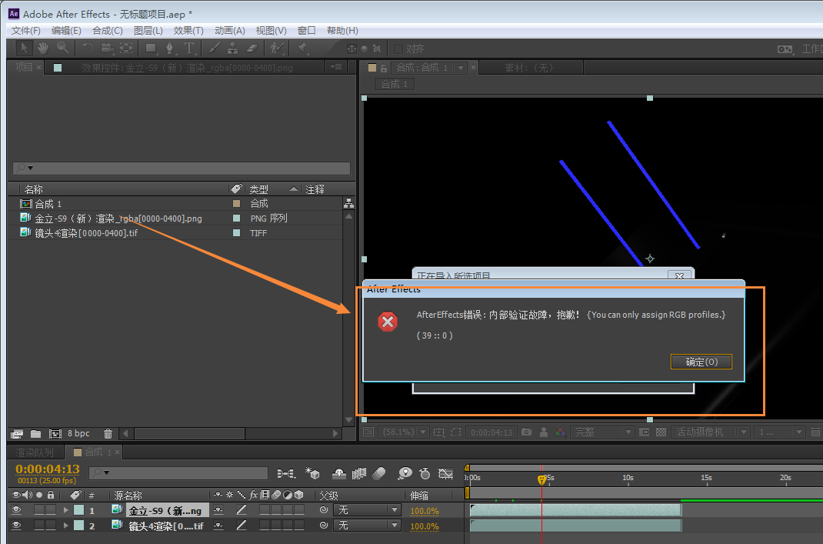Select the Unified Camera tool

tap(107, 48)
